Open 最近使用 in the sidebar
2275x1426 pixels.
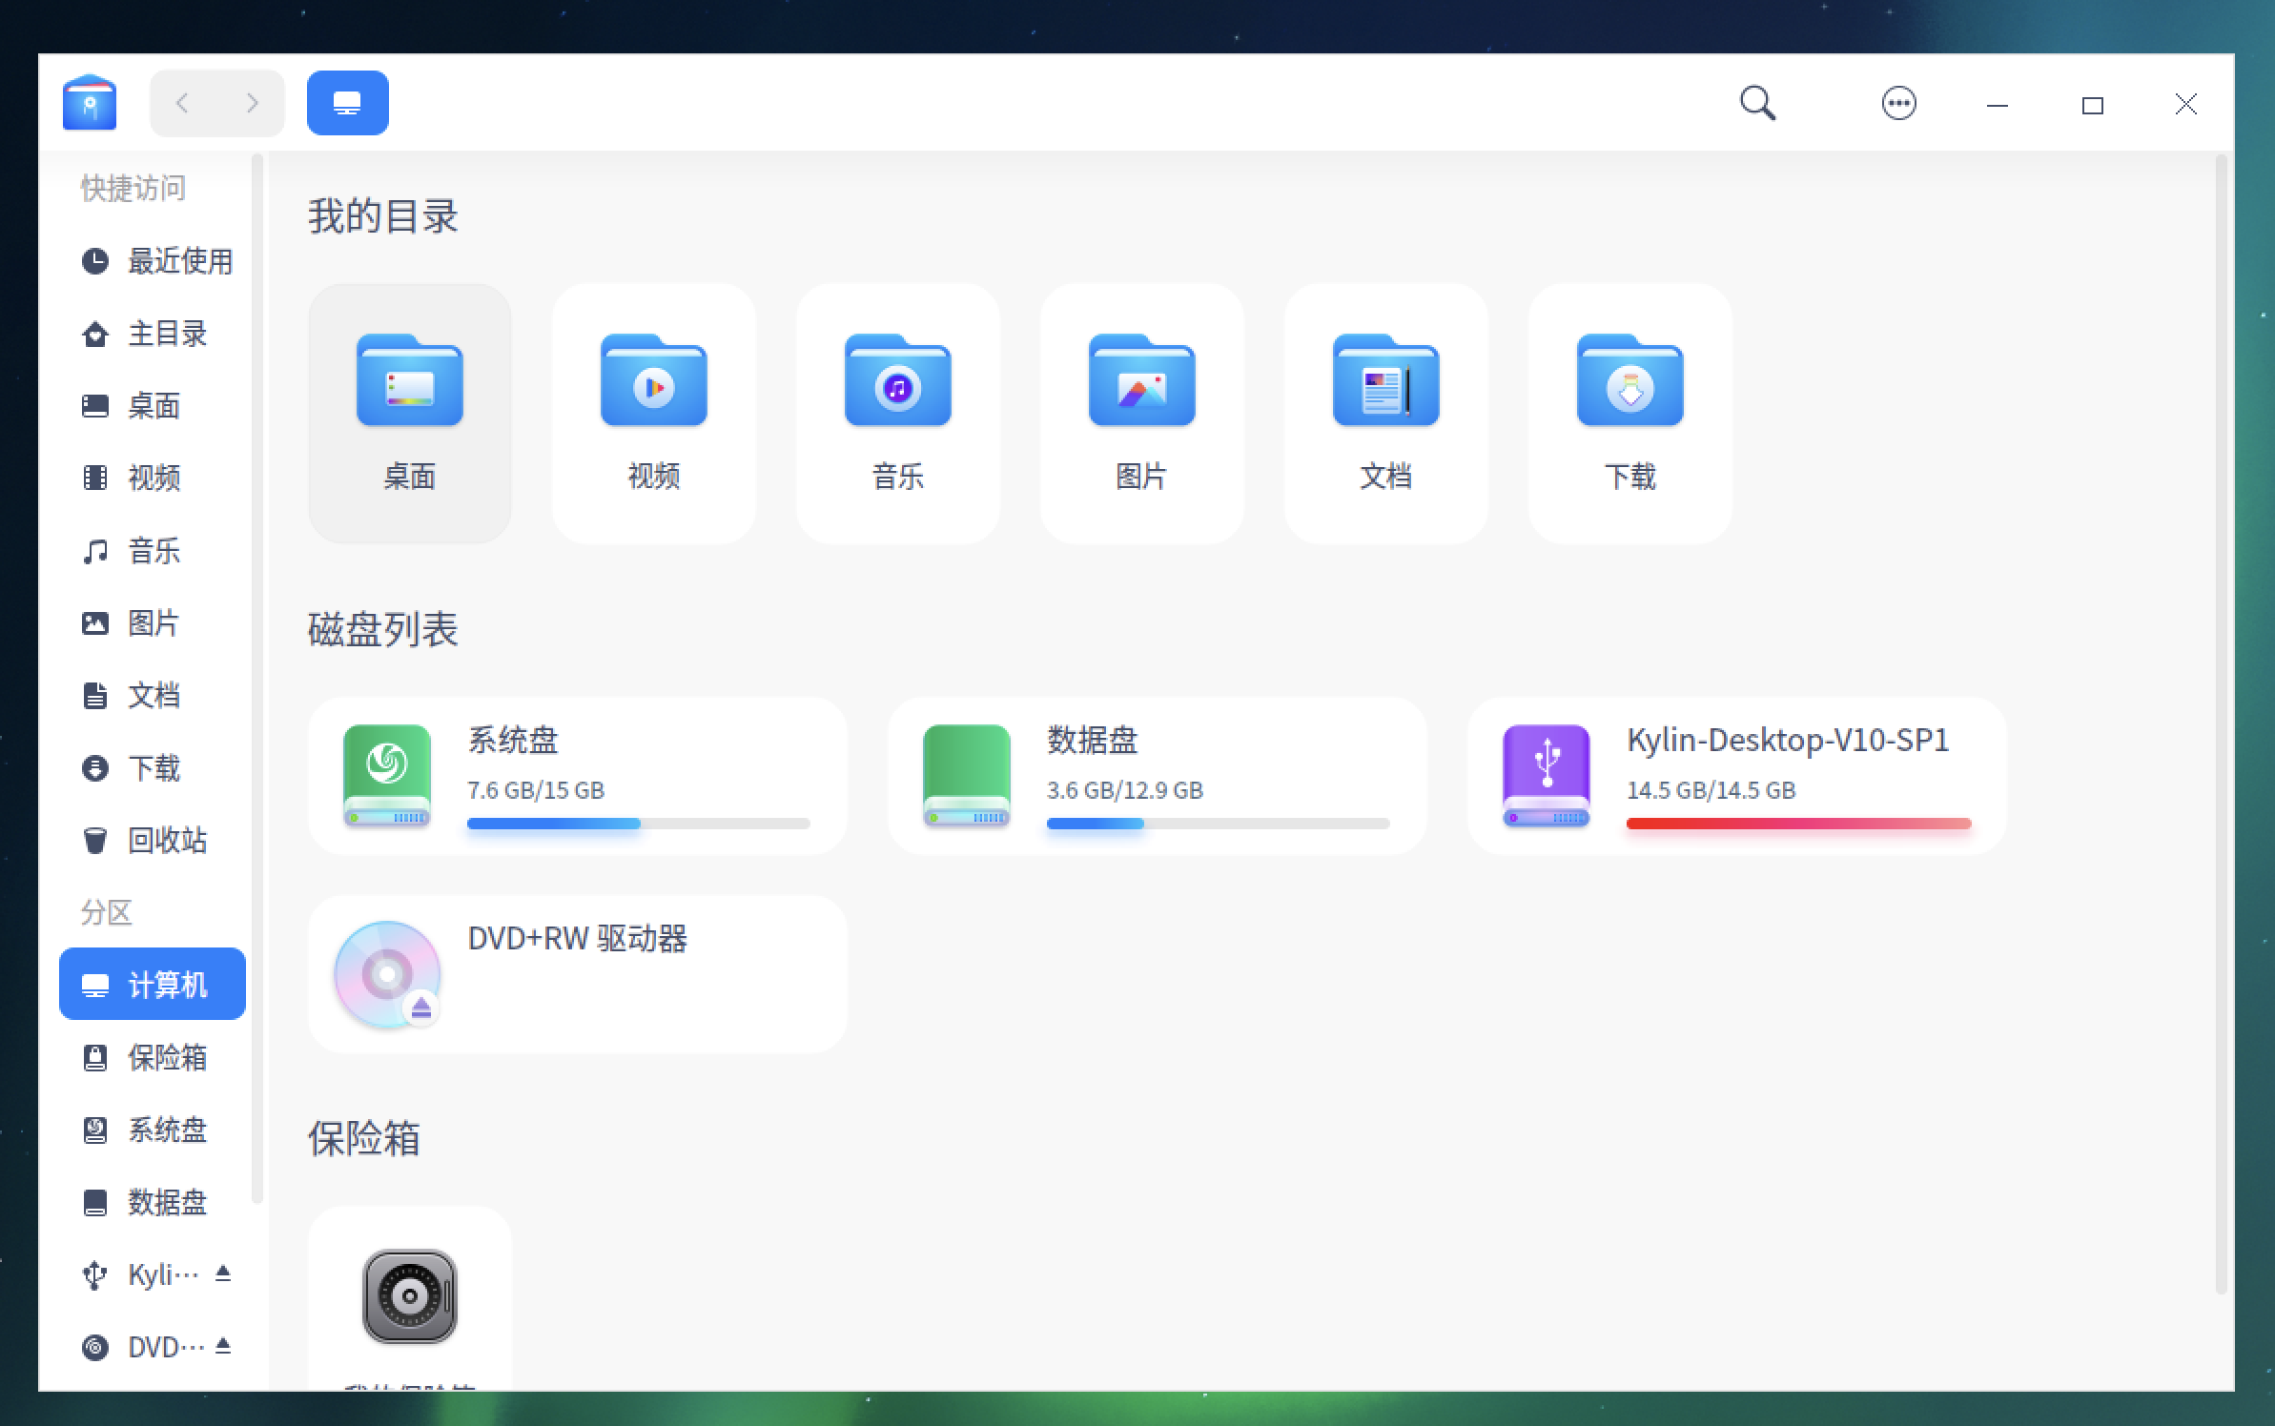tap(153, 261)
